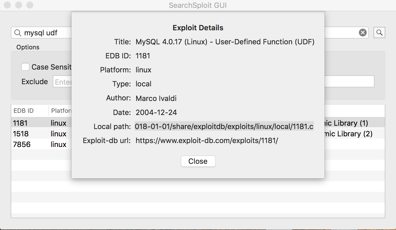Click the magnifier search button beside search field
The width and height of the screenshot is (396, 230).
point(379,33)
